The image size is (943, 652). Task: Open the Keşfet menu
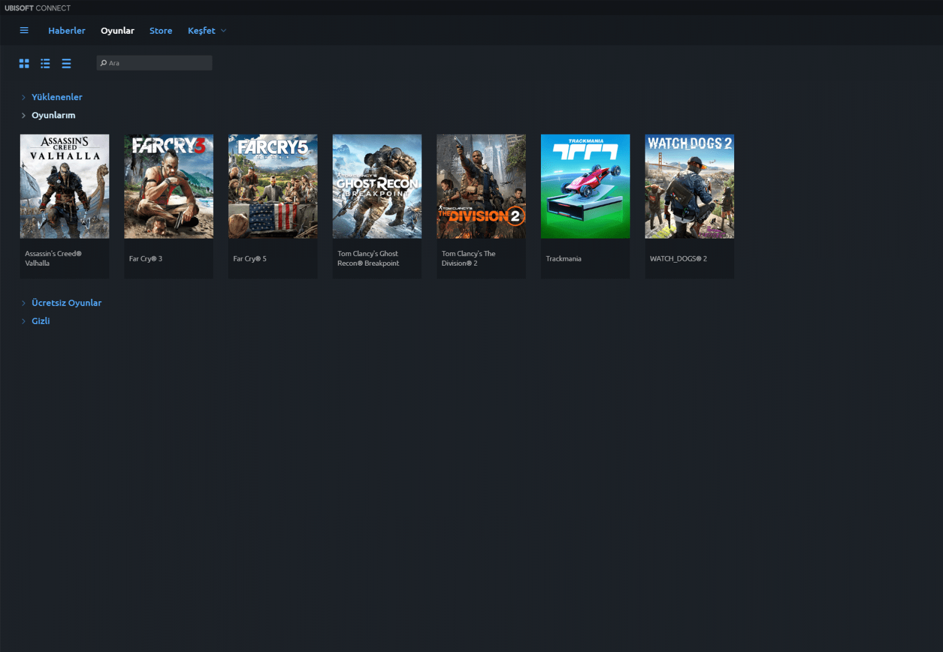[x=201, y=31]
